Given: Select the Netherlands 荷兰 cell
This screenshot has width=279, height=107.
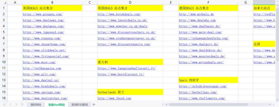Looking at the screenshot, I should click(x=130, y=92).
